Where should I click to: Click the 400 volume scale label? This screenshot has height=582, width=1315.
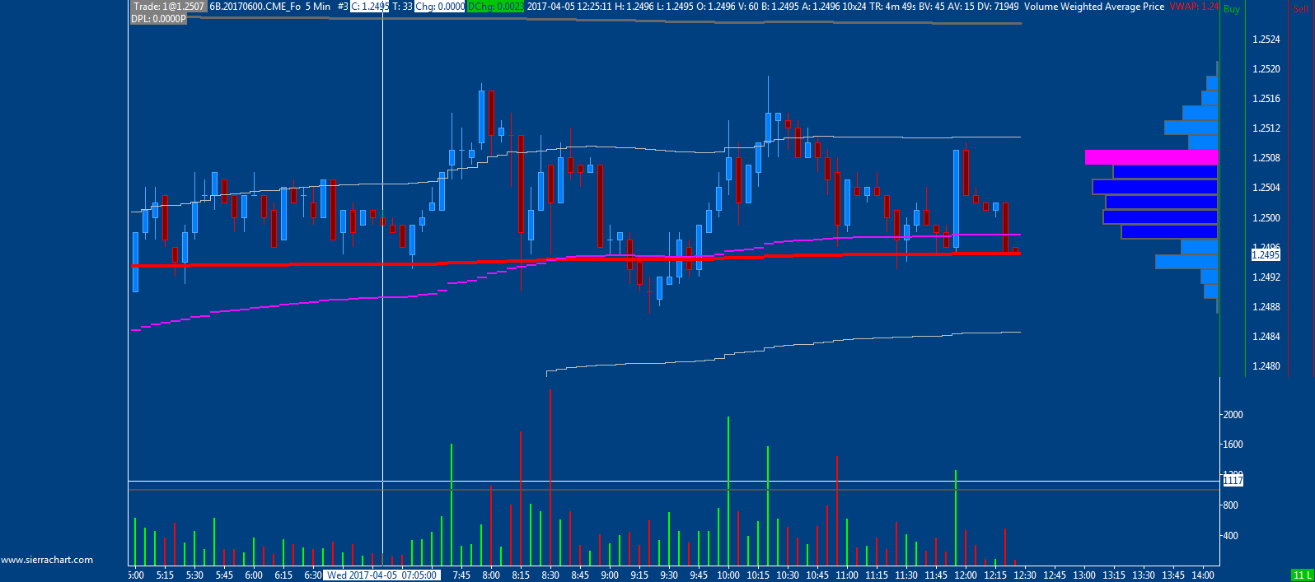[x=1230, y=536]
